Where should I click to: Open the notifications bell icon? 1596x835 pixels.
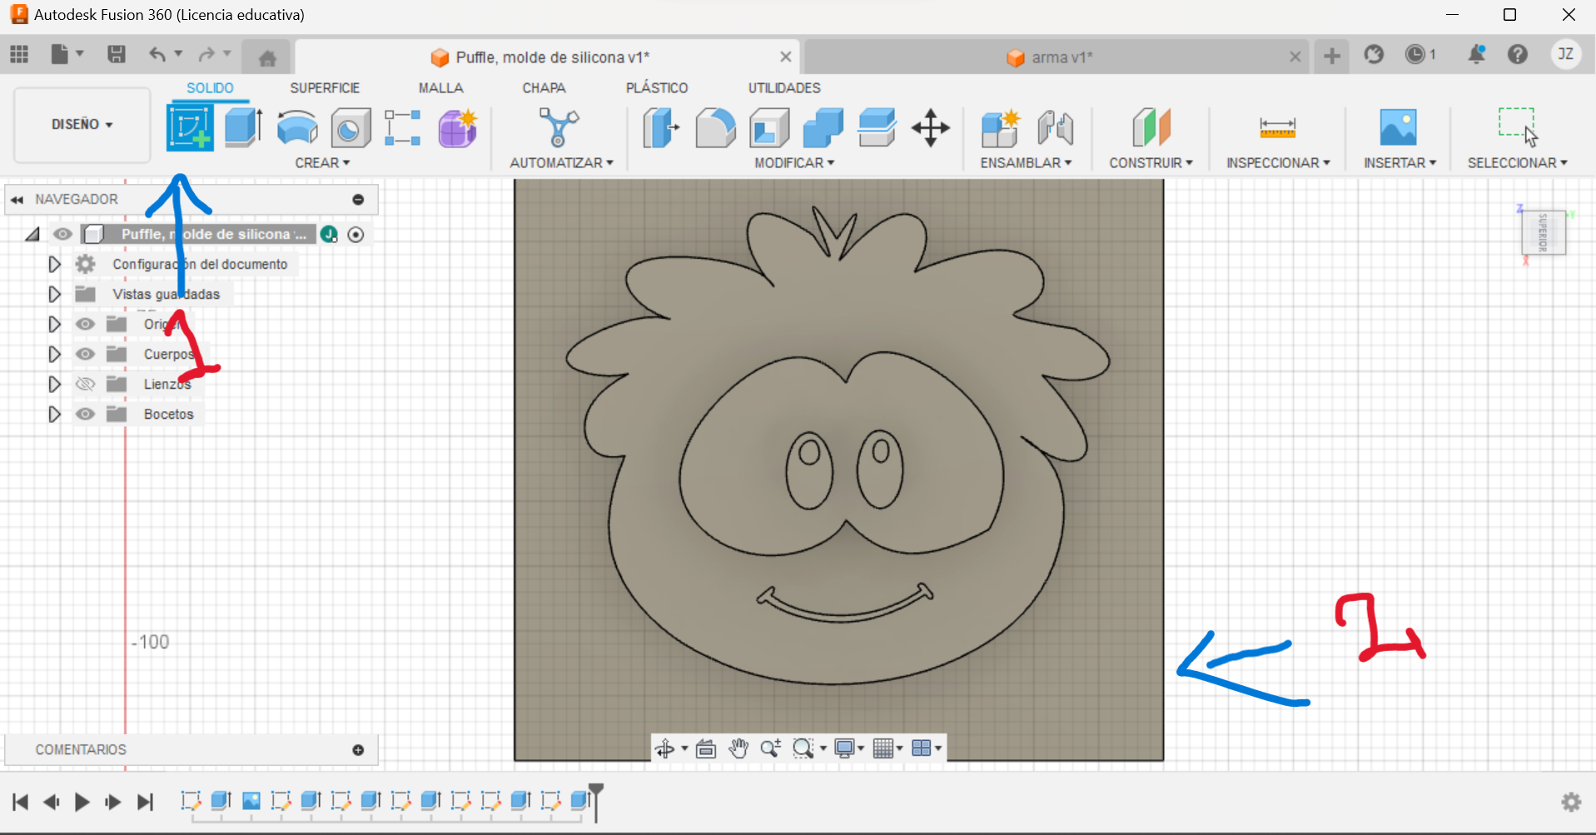point(1476,55)
